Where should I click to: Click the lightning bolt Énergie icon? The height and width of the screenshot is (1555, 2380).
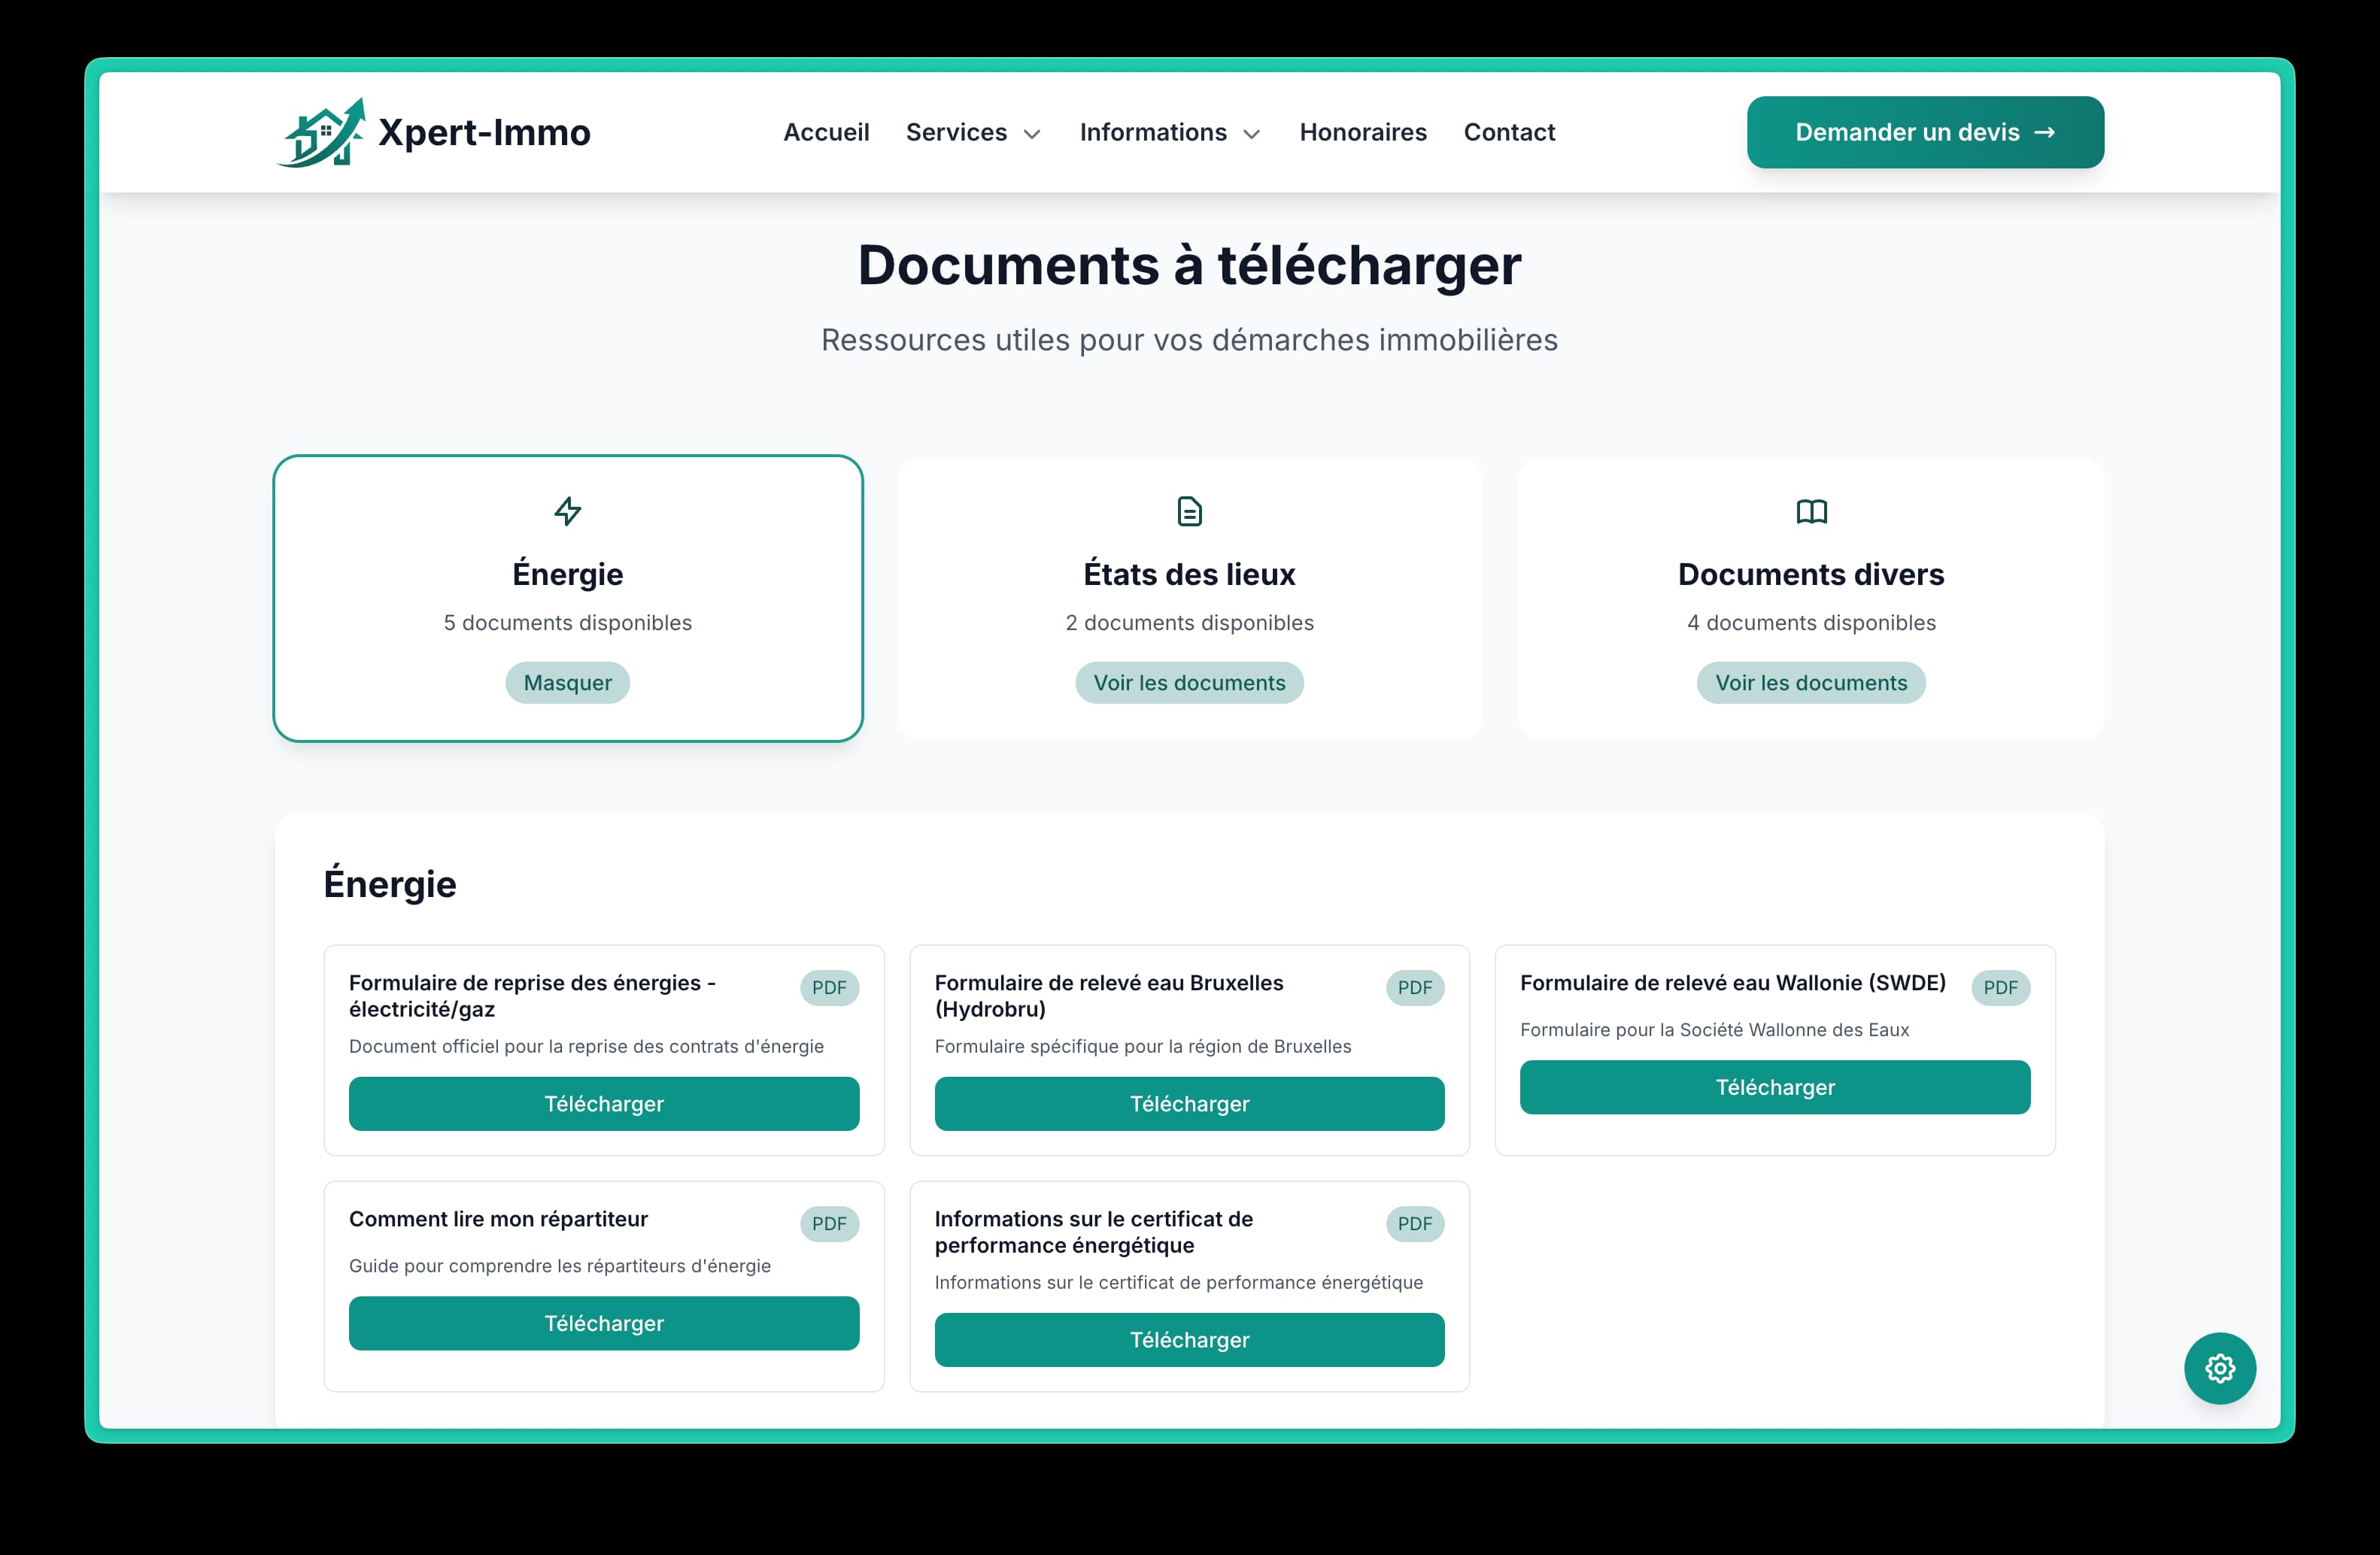pos(567,511)
